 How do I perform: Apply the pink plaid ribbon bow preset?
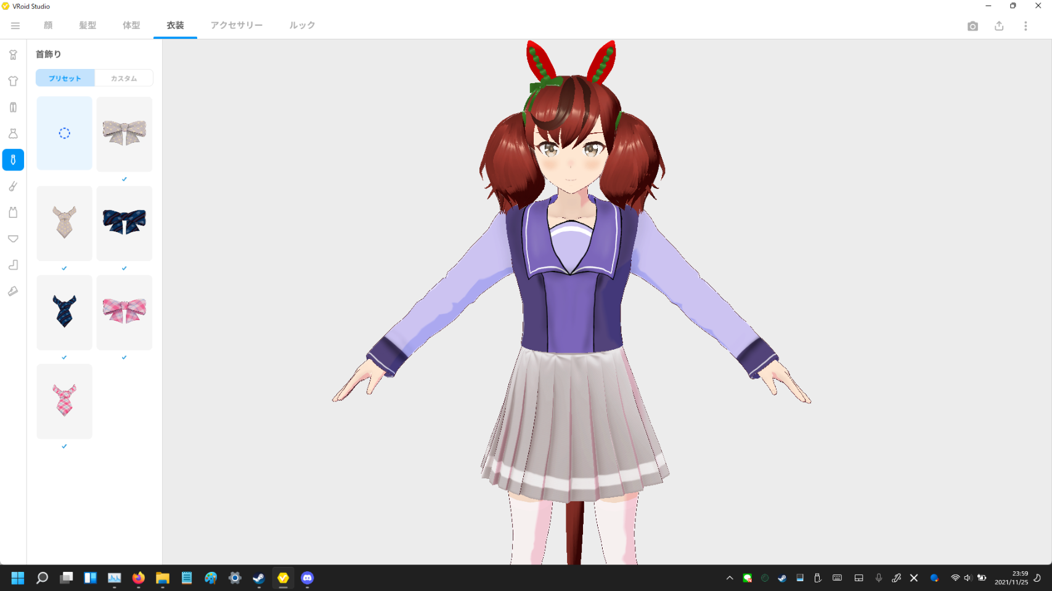(124, 312)
